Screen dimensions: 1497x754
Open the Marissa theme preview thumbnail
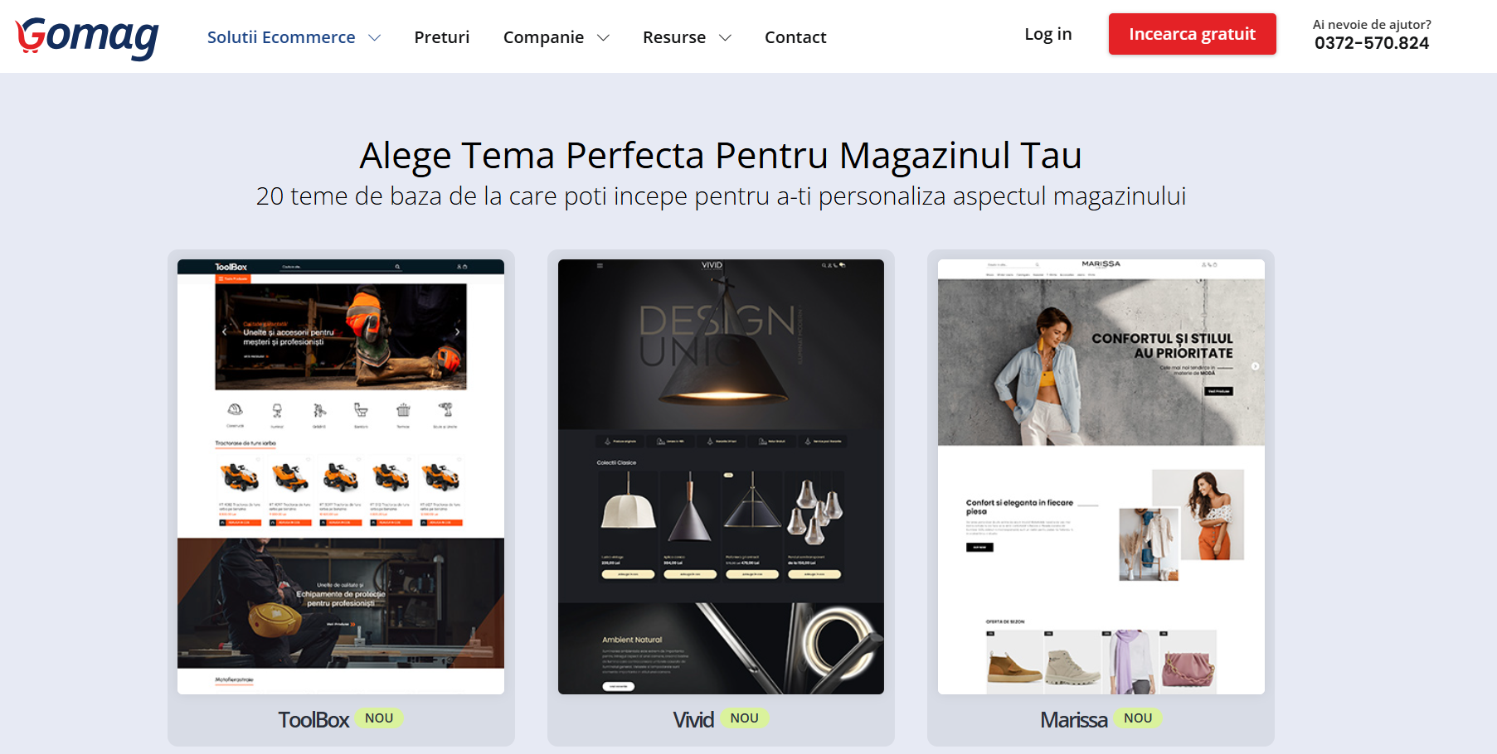coord(1101,476)
